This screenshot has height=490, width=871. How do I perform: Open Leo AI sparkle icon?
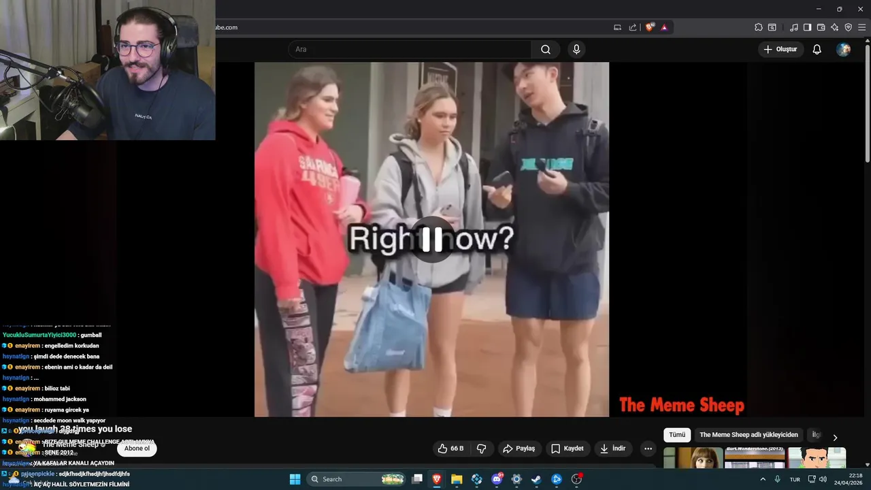pyautogui.click(x=834, y=27)
